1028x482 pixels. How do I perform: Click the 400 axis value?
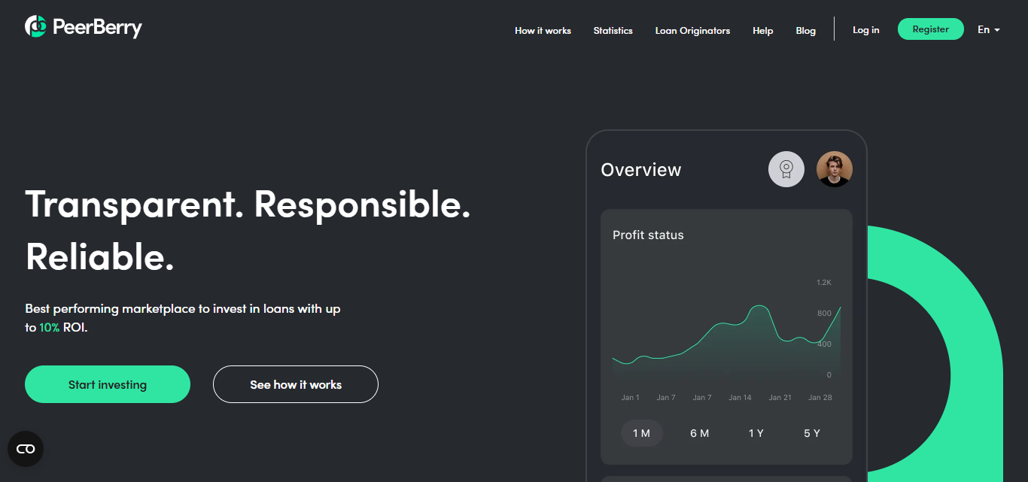(x=824, y=344)
